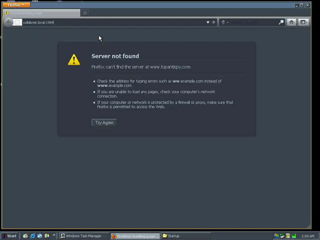Open the Bookmarks menu button
The image size is (320, 240).
[303, 22]
